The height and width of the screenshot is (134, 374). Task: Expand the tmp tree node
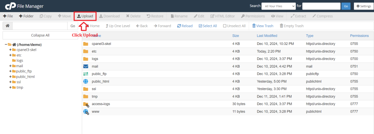10,87
